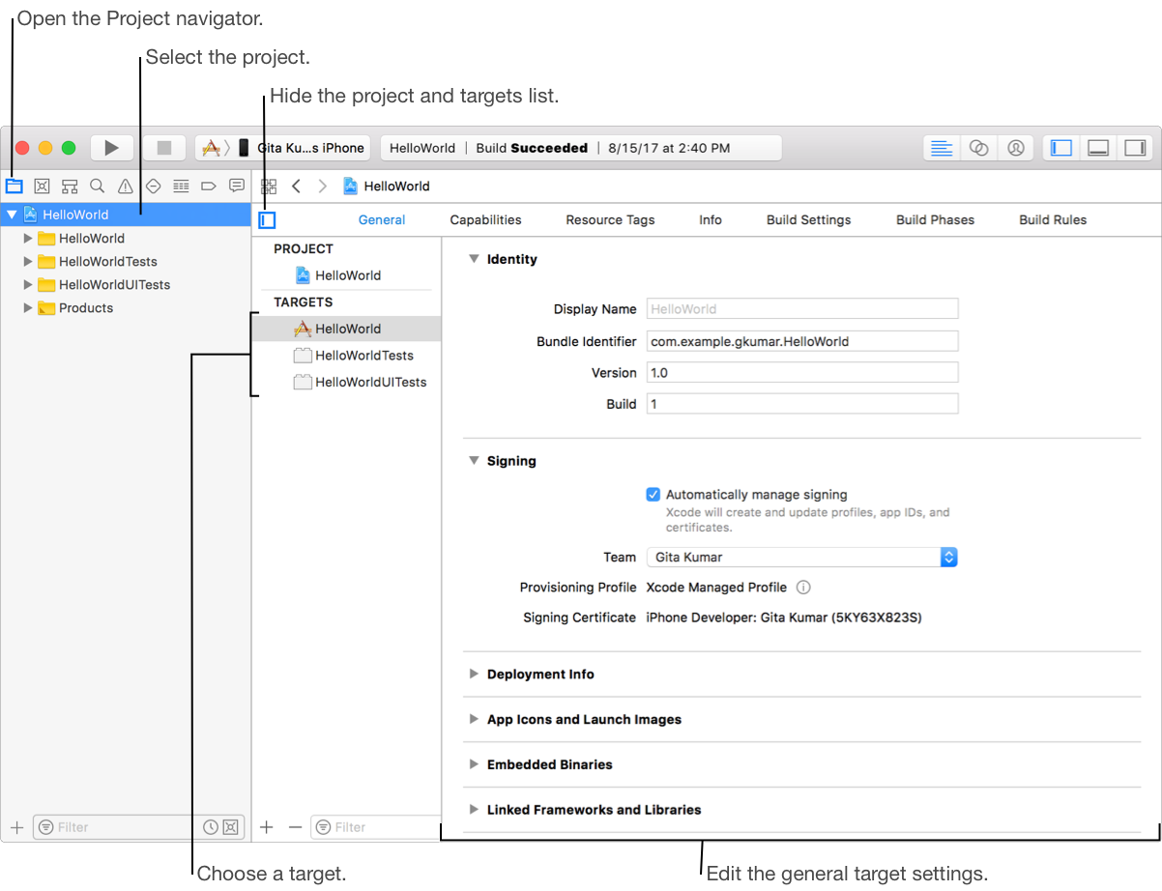The image size is (1162, 891).
Task: Show the Assistant editor
Action: click(x=978, y=148)
